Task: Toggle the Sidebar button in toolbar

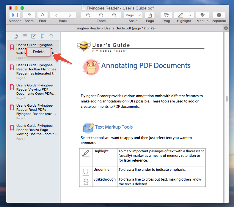Action: pos(15,15)
